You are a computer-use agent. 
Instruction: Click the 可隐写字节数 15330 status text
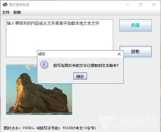point(66,128)
